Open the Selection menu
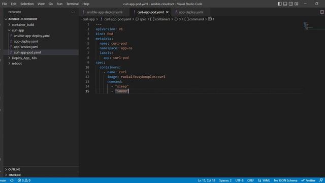 point(27,4)
